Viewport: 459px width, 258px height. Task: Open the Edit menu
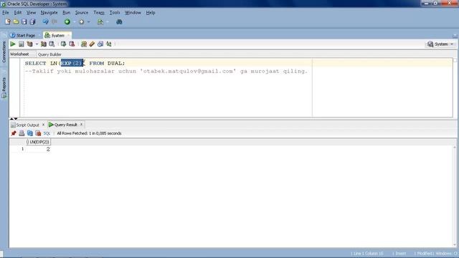click(18, 13)
